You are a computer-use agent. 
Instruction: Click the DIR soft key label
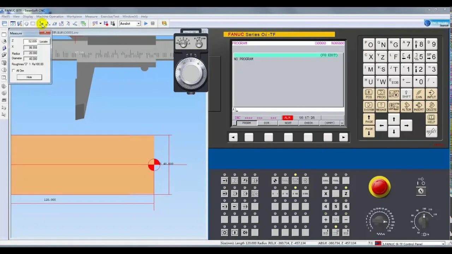click(267, 123)
